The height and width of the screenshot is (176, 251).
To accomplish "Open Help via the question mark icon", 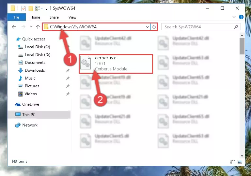I will tap(241, 17).
